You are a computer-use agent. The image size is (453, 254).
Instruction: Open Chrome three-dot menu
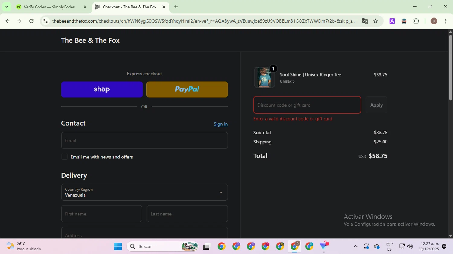coord(446,21)
